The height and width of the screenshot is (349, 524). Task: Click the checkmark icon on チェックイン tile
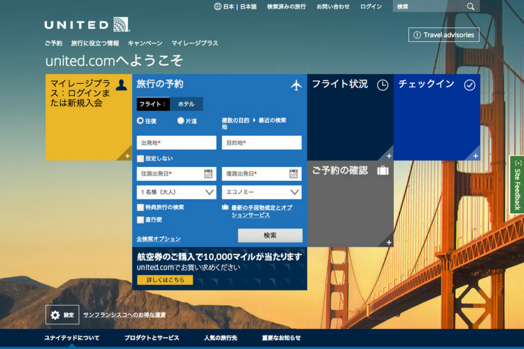470,85
